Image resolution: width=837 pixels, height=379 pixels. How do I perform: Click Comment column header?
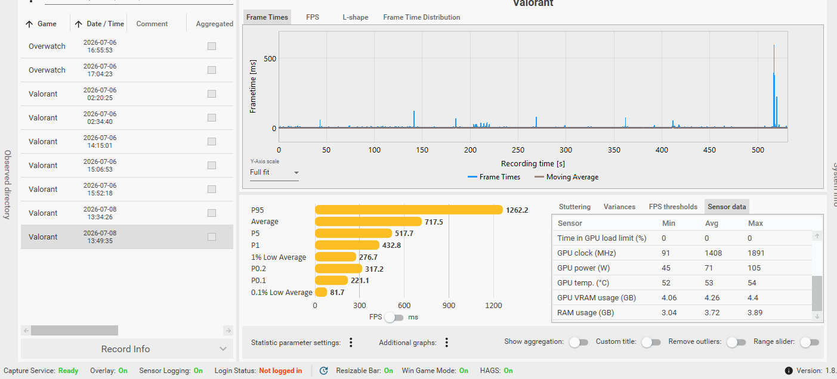152,24
